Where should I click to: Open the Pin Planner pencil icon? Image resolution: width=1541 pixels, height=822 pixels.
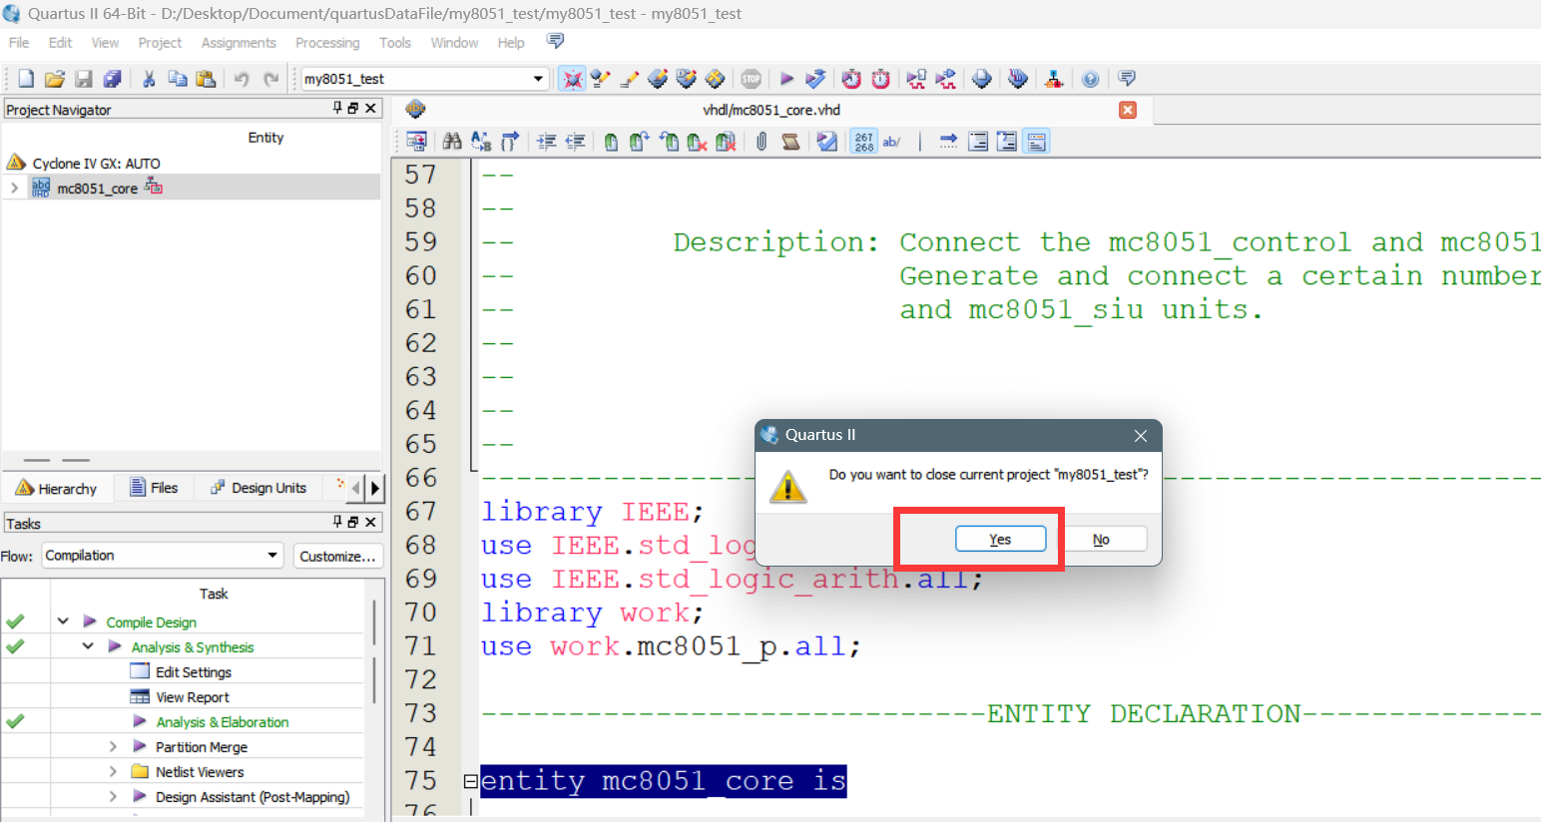click(x=630, y=79)
